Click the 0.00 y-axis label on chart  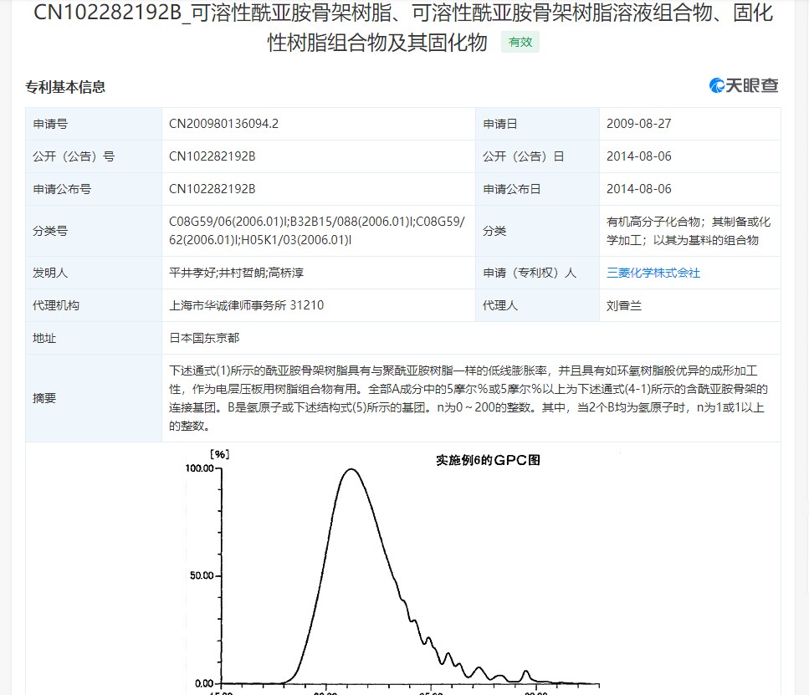pos(204,683)
